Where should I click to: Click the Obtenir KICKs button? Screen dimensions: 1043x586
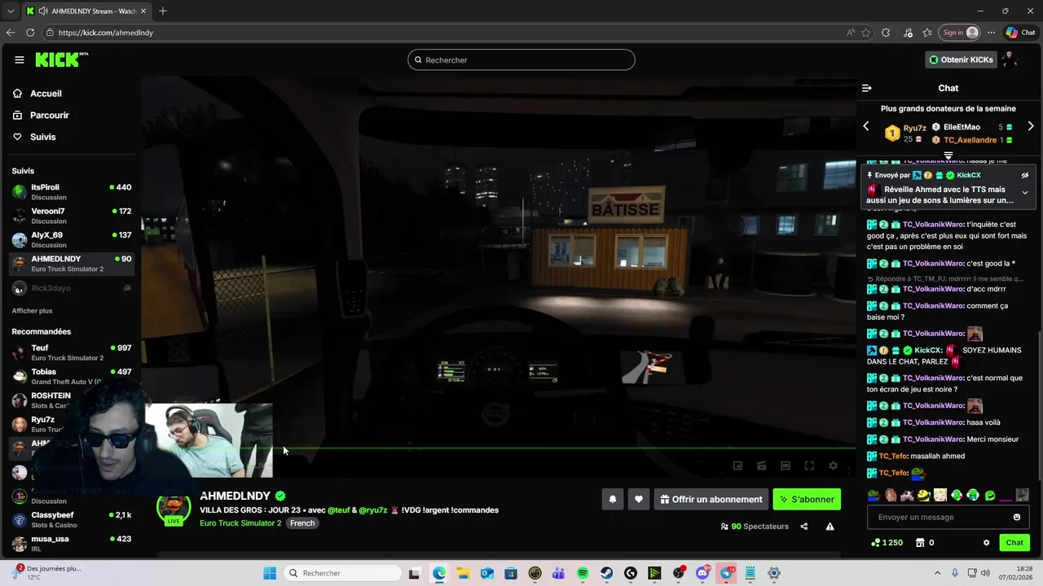[x=961, y=59]
